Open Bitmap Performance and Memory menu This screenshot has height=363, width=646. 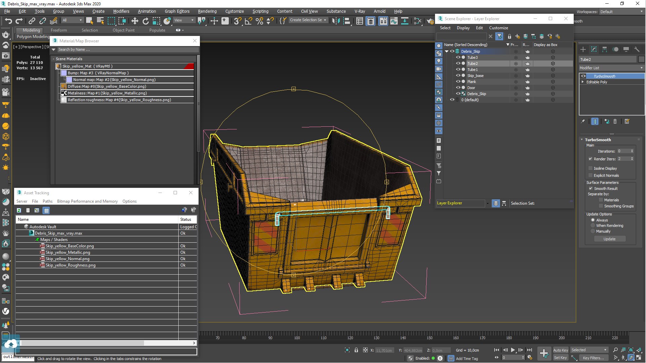pyautogui.click(x=87, y=201)
